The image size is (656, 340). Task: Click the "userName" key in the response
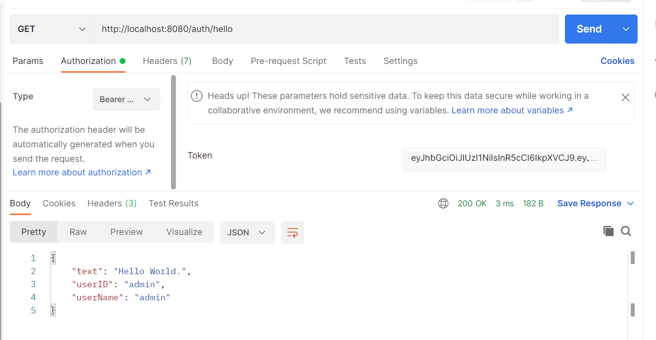pyautogui.click(x=97, y=297)
